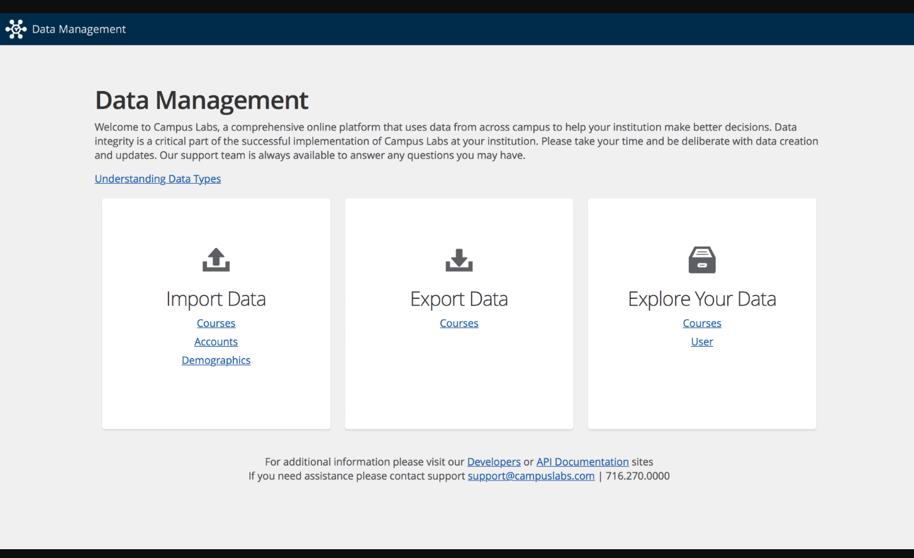
Task: Select User under Explore Your Data
Action: (x=702, y=342)
